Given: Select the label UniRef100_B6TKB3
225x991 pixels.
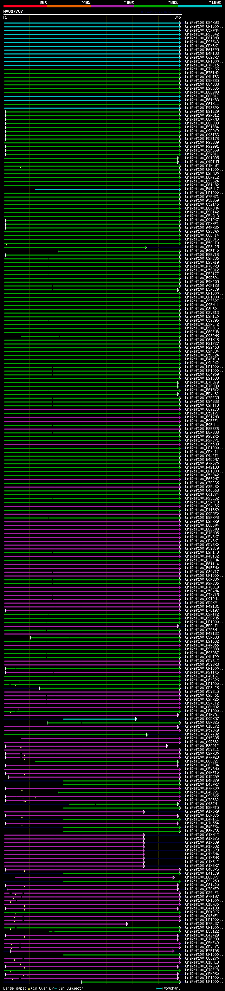Looking at the screenshot, I should point(202,100).
